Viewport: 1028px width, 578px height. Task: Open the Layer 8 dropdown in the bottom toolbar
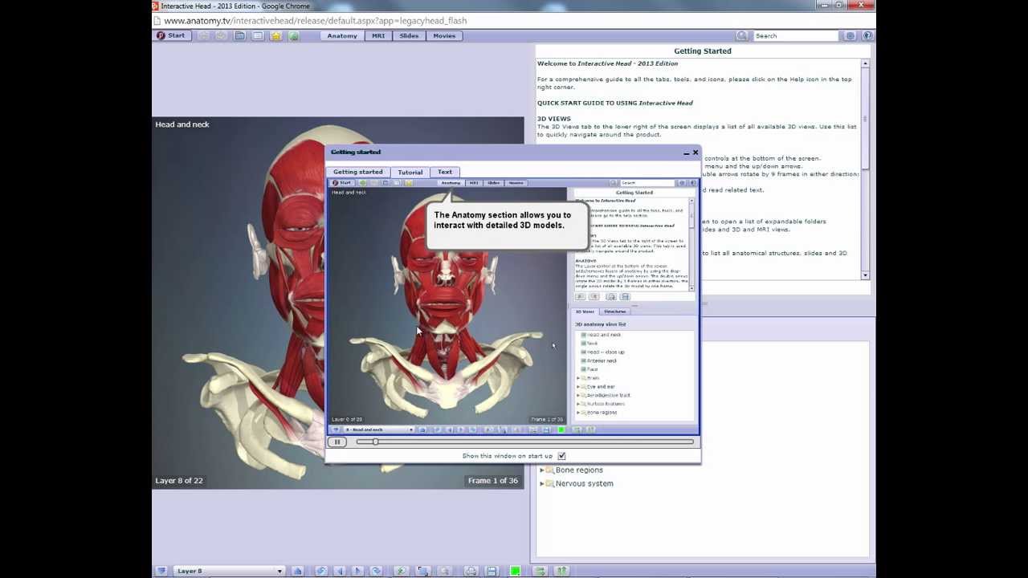(x=229, y=571)
